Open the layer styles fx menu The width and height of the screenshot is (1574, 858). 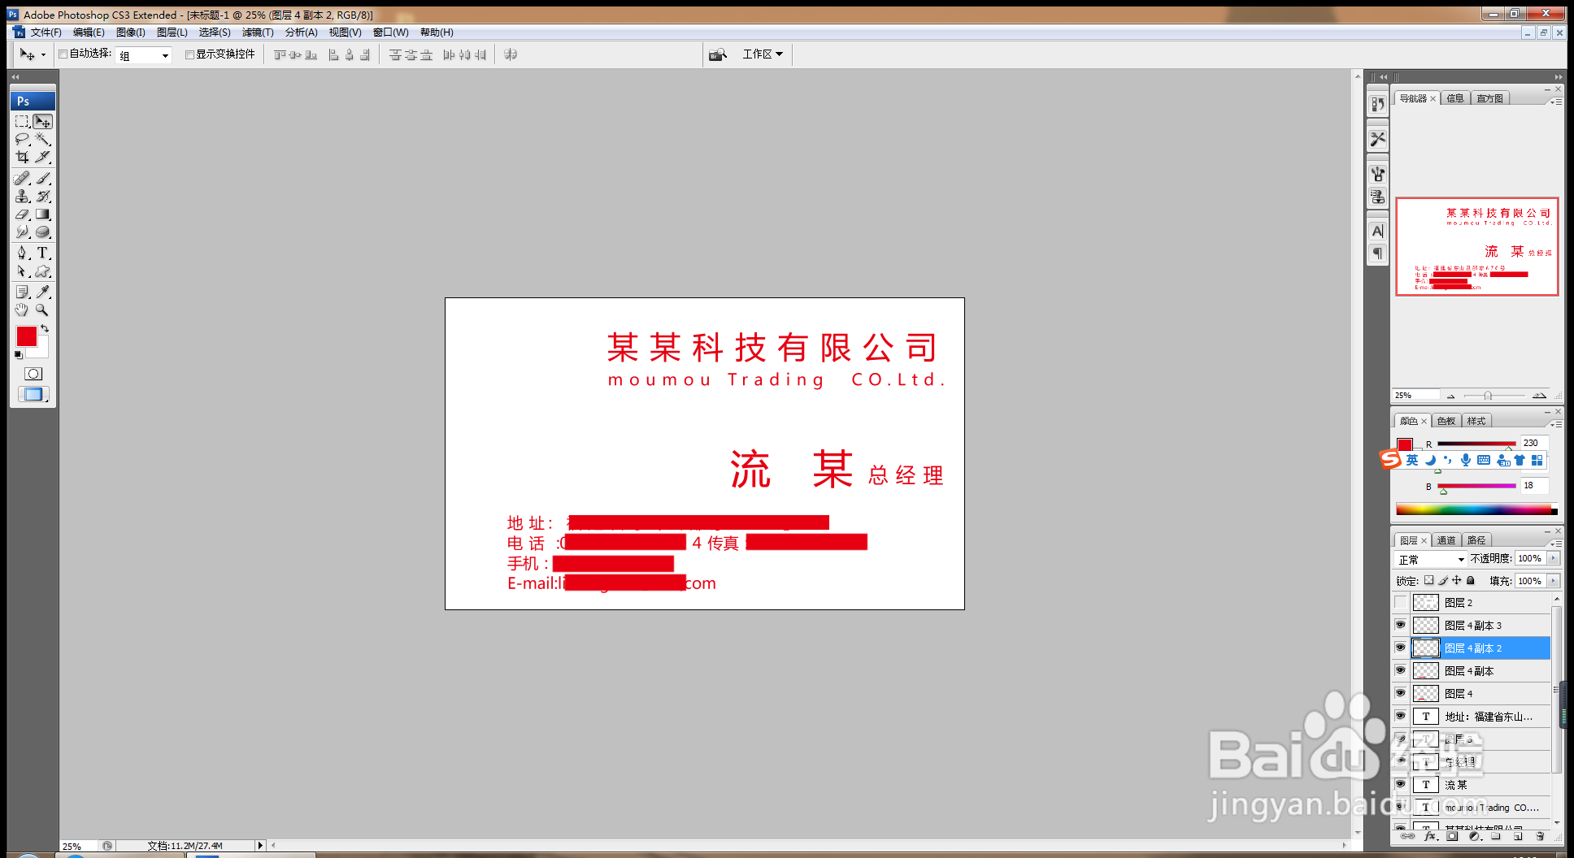click(x=1429, y=836)
